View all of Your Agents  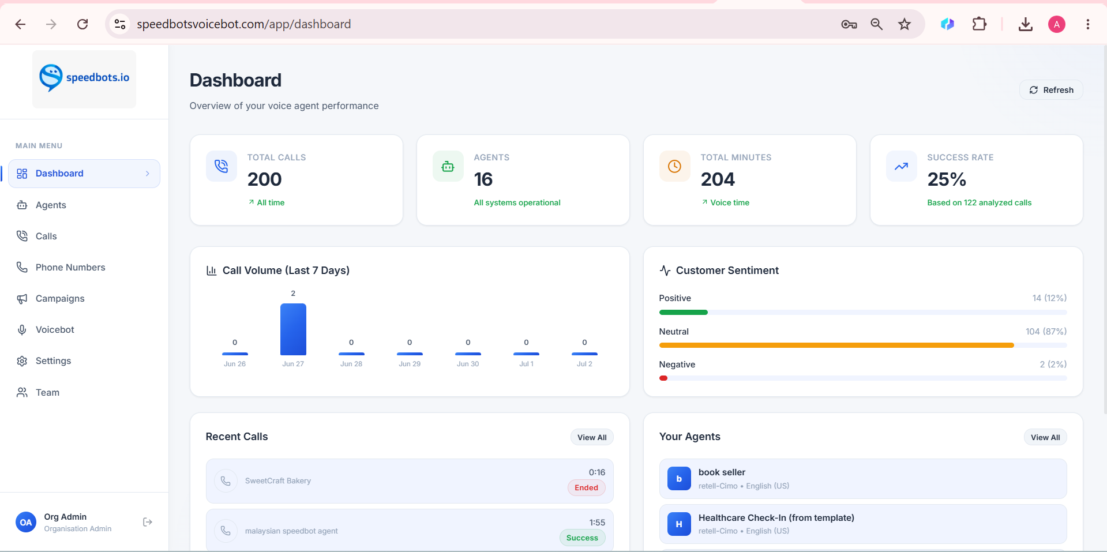(x=1045, y=437)
